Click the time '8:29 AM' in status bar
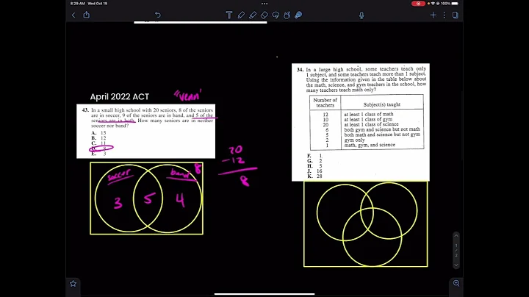The image size is (529, 297). click(x=78, y=4)
